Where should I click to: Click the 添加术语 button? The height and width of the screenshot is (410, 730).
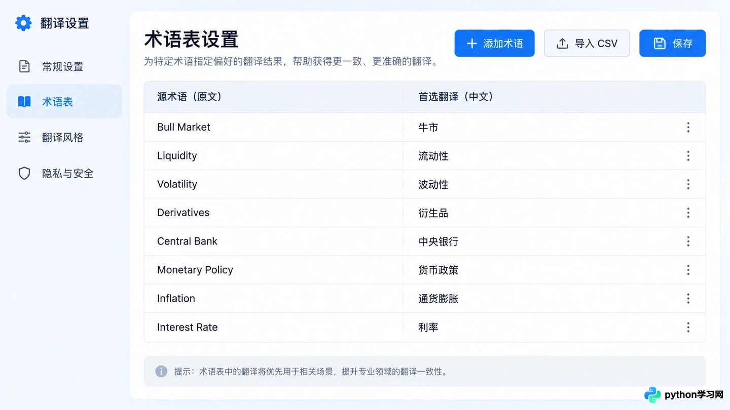point(494,44)
